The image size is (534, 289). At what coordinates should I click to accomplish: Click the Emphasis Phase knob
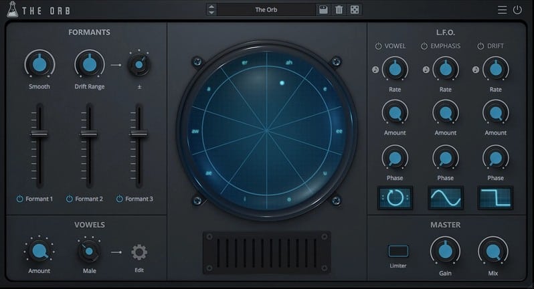pos(446,158)
